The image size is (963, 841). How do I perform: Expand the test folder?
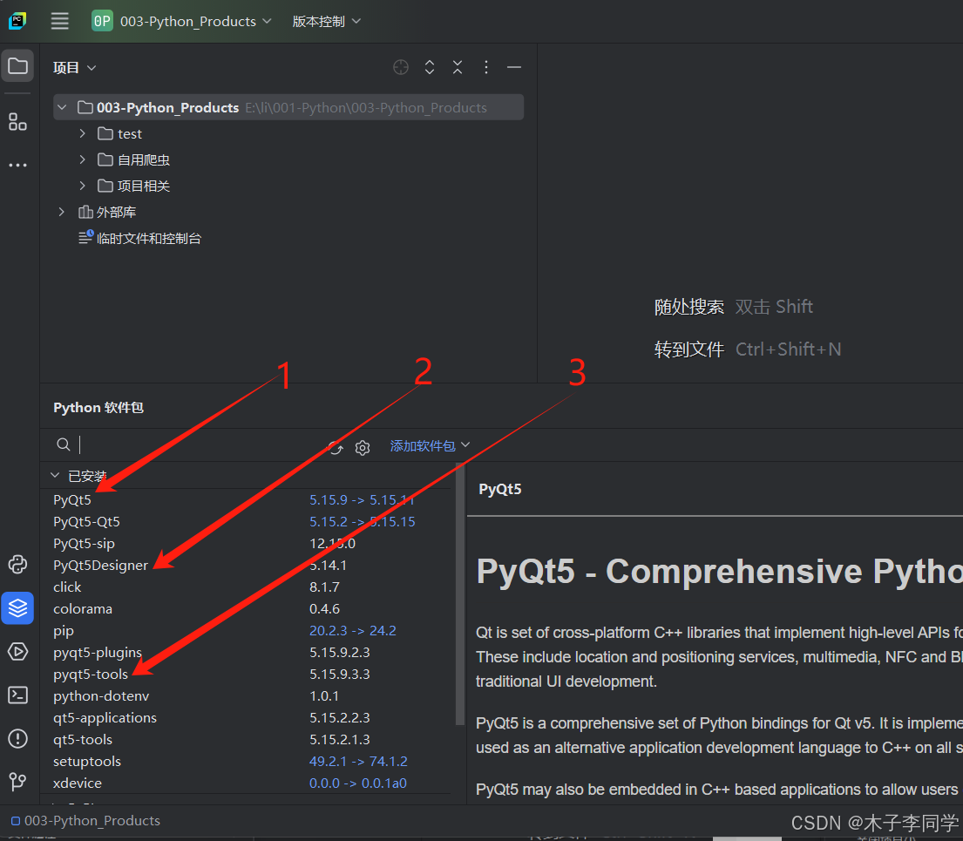tap(81, 133)
